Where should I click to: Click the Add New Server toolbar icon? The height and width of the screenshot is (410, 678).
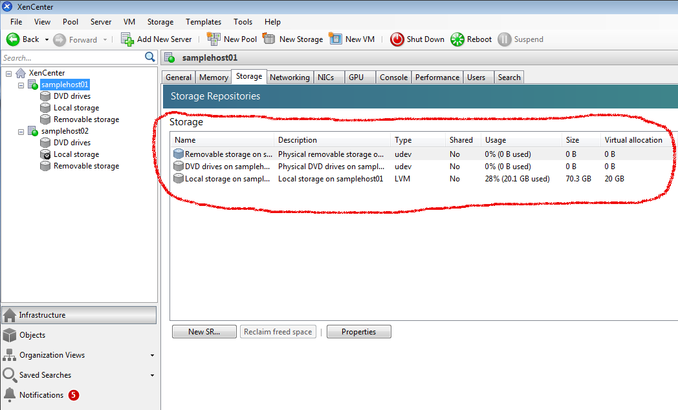click(x=127, y=39)
